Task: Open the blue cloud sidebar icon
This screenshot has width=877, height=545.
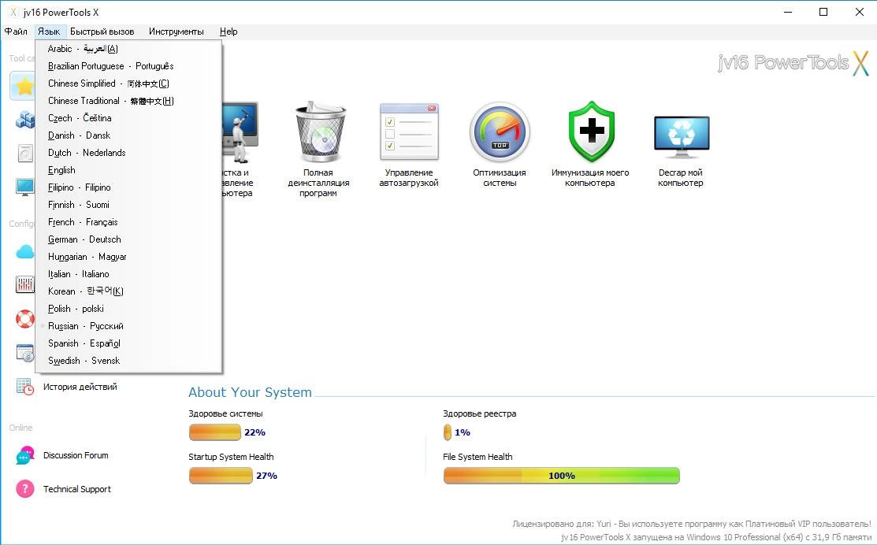Action: [24, 251]
